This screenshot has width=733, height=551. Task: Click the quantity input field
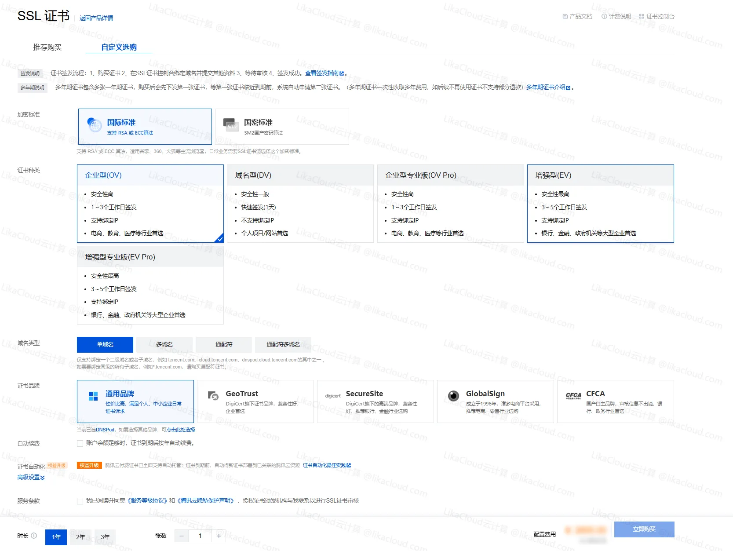pos(200,536)
